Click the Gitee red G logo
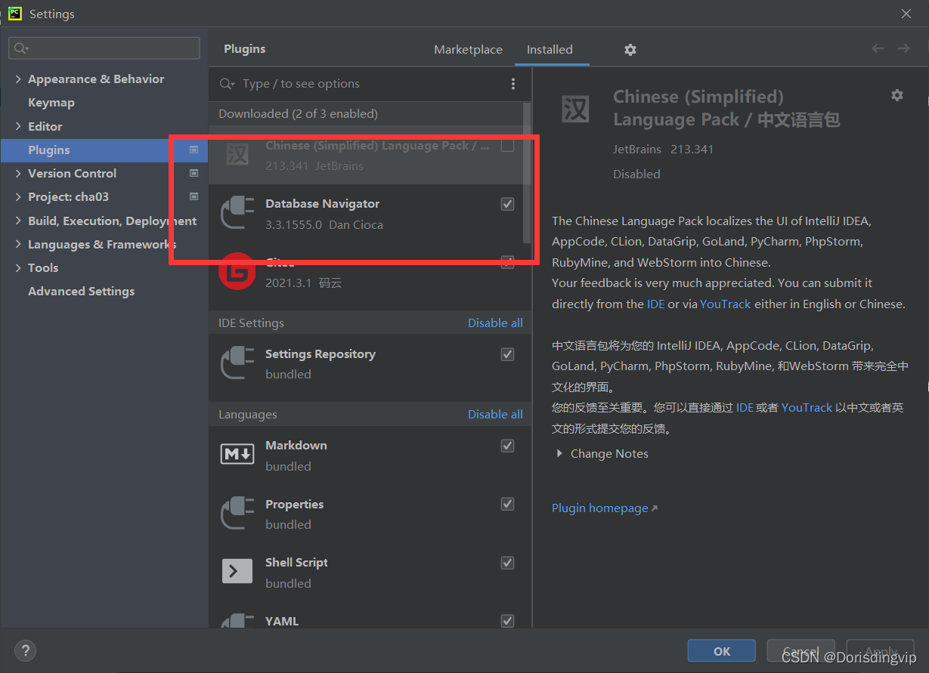The width and height of the screenshot is (929, 673). pyautogui.click(x=237, y=273)
